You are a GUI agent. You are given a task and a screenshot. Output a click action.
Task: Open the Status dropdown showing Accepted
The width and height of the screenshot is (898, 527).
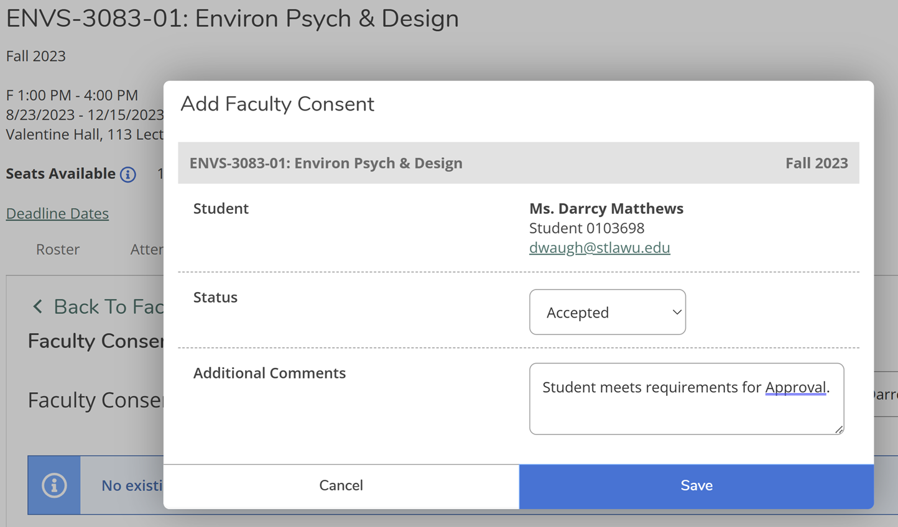(607, 312)
